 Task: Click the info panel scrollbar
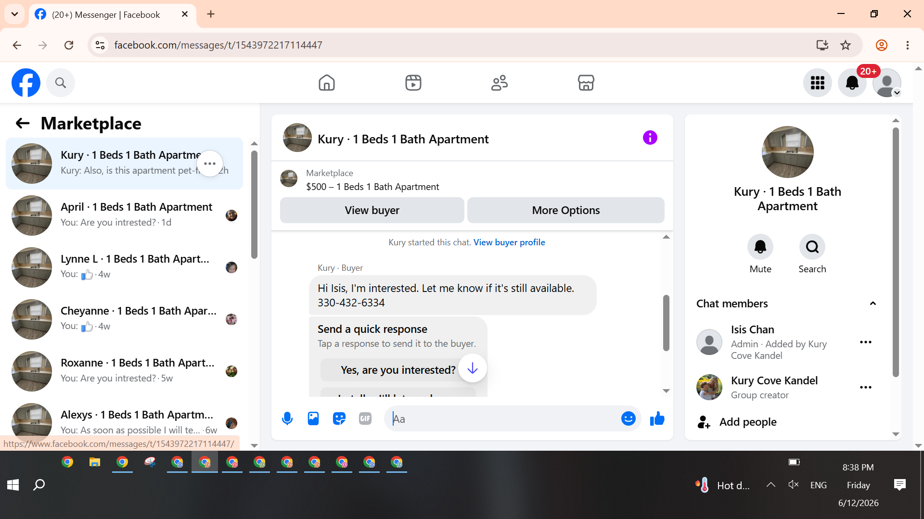click(x=896, y=253)
